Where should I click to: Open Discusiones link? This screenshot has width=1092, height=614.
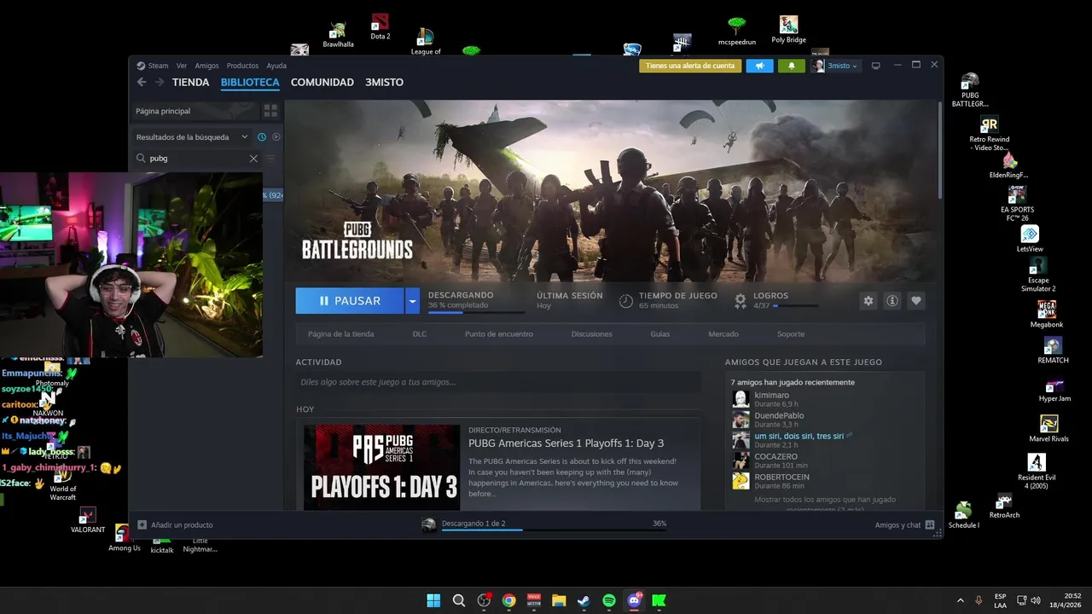click(592, 334)
